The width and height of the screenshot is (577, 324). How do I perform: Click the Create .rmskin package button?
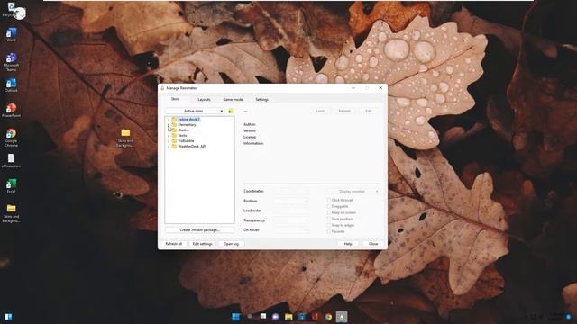point(199,230)
